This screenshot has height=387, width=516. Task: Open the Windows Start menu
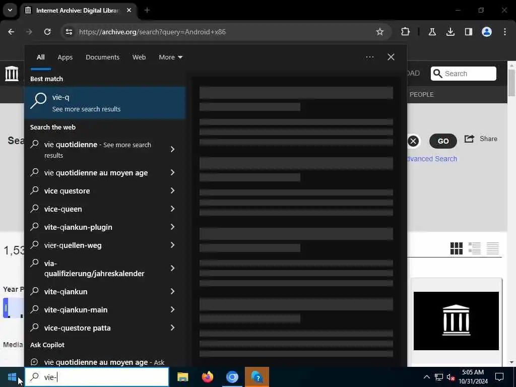[x=12, y=377]
